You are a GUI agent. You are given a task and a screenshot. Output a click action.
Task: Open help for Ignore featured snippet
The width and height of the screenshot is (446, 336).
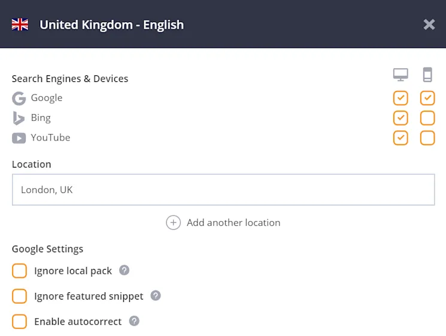coord(156,295)
